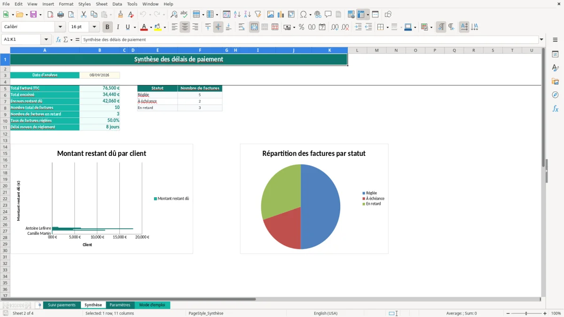Screen dimensions: 564x317
Task: Open the Name Box dropdown arrow
Action: click(x=46, y=39)
